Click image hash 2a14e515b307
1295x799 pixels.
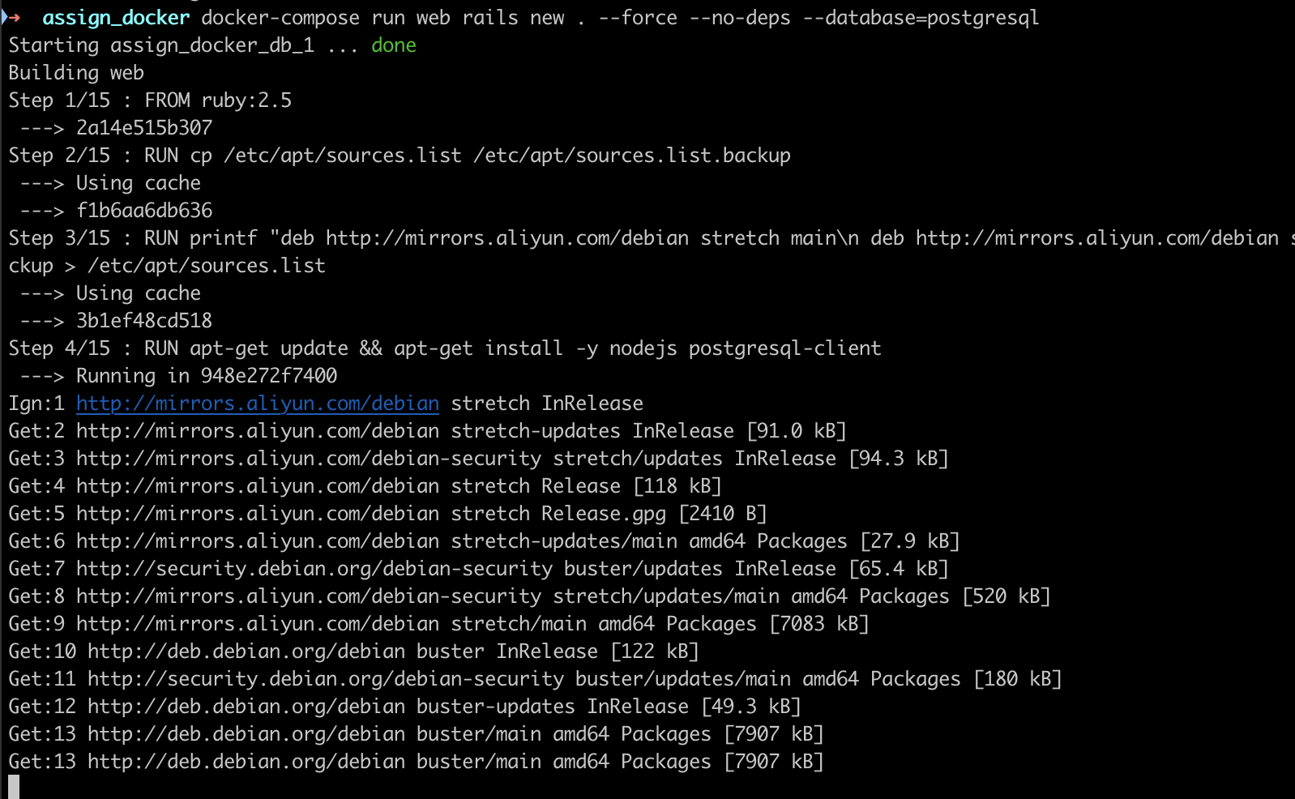coord(144,128)
